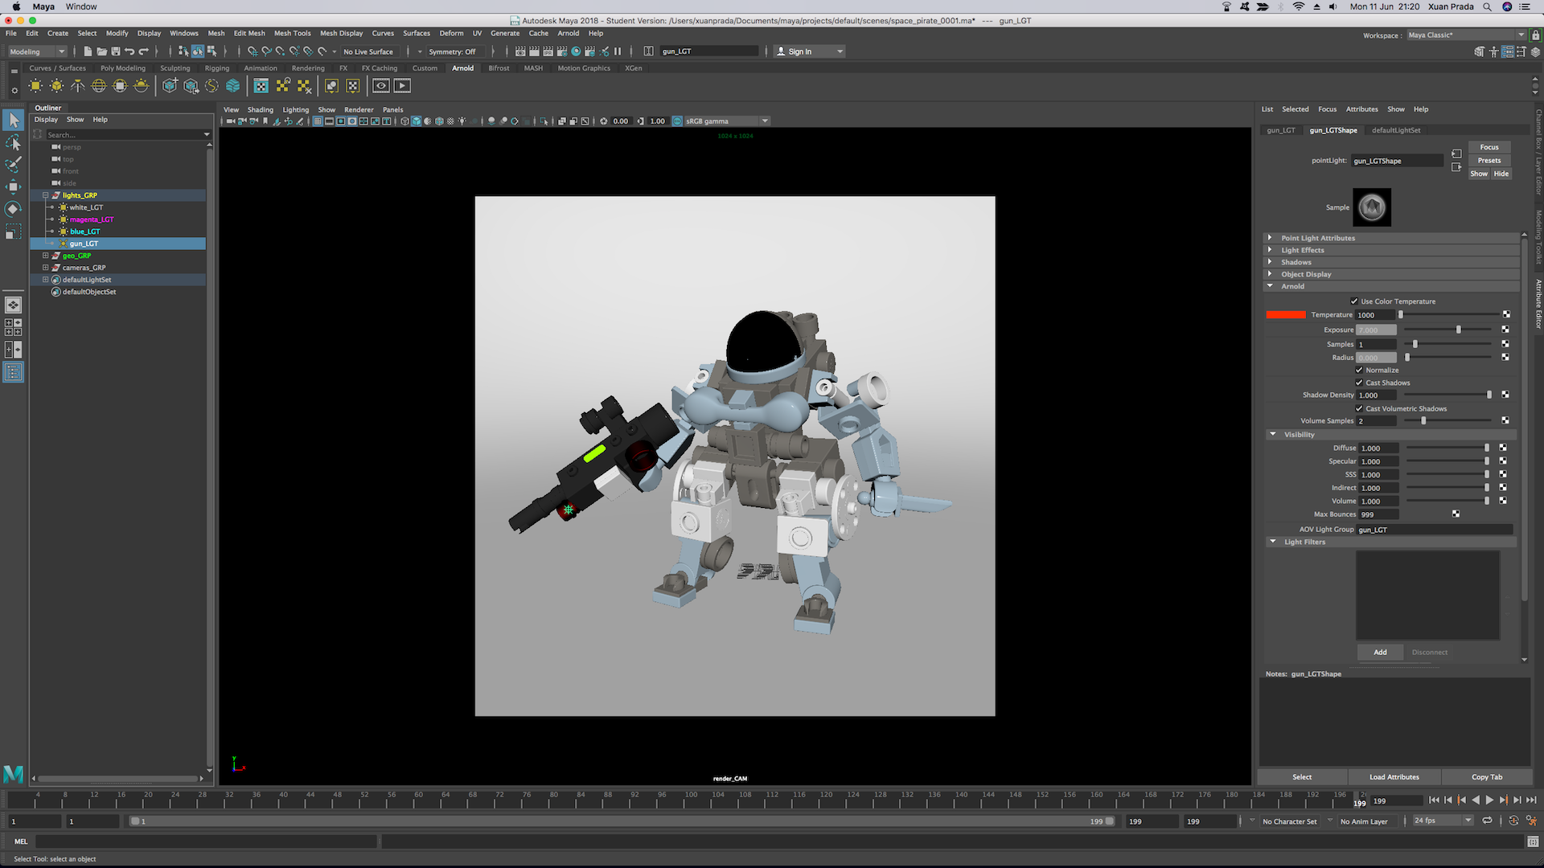Click the Save scene icon
This screenshot has height=868, width=1544.
[x=115, y=51]
